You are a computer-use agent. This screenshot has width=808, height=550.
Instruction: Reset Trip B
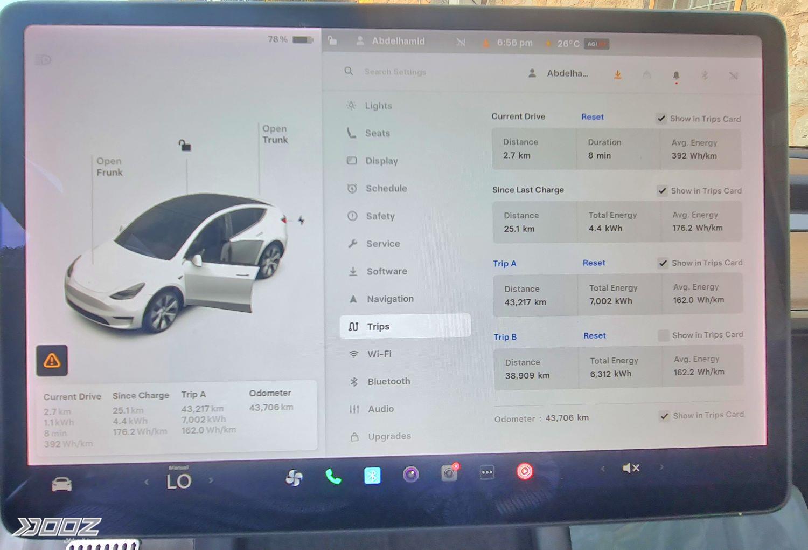594,335
